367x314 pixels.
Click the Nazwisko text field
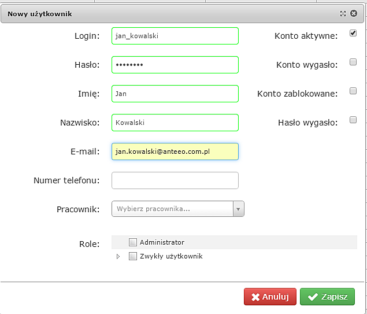(175, 123)
